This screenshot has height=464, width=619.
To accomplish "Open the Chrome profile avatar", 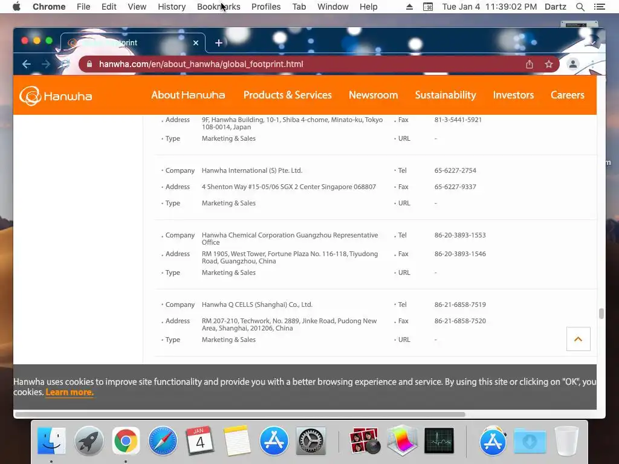I will click(573, 64).
